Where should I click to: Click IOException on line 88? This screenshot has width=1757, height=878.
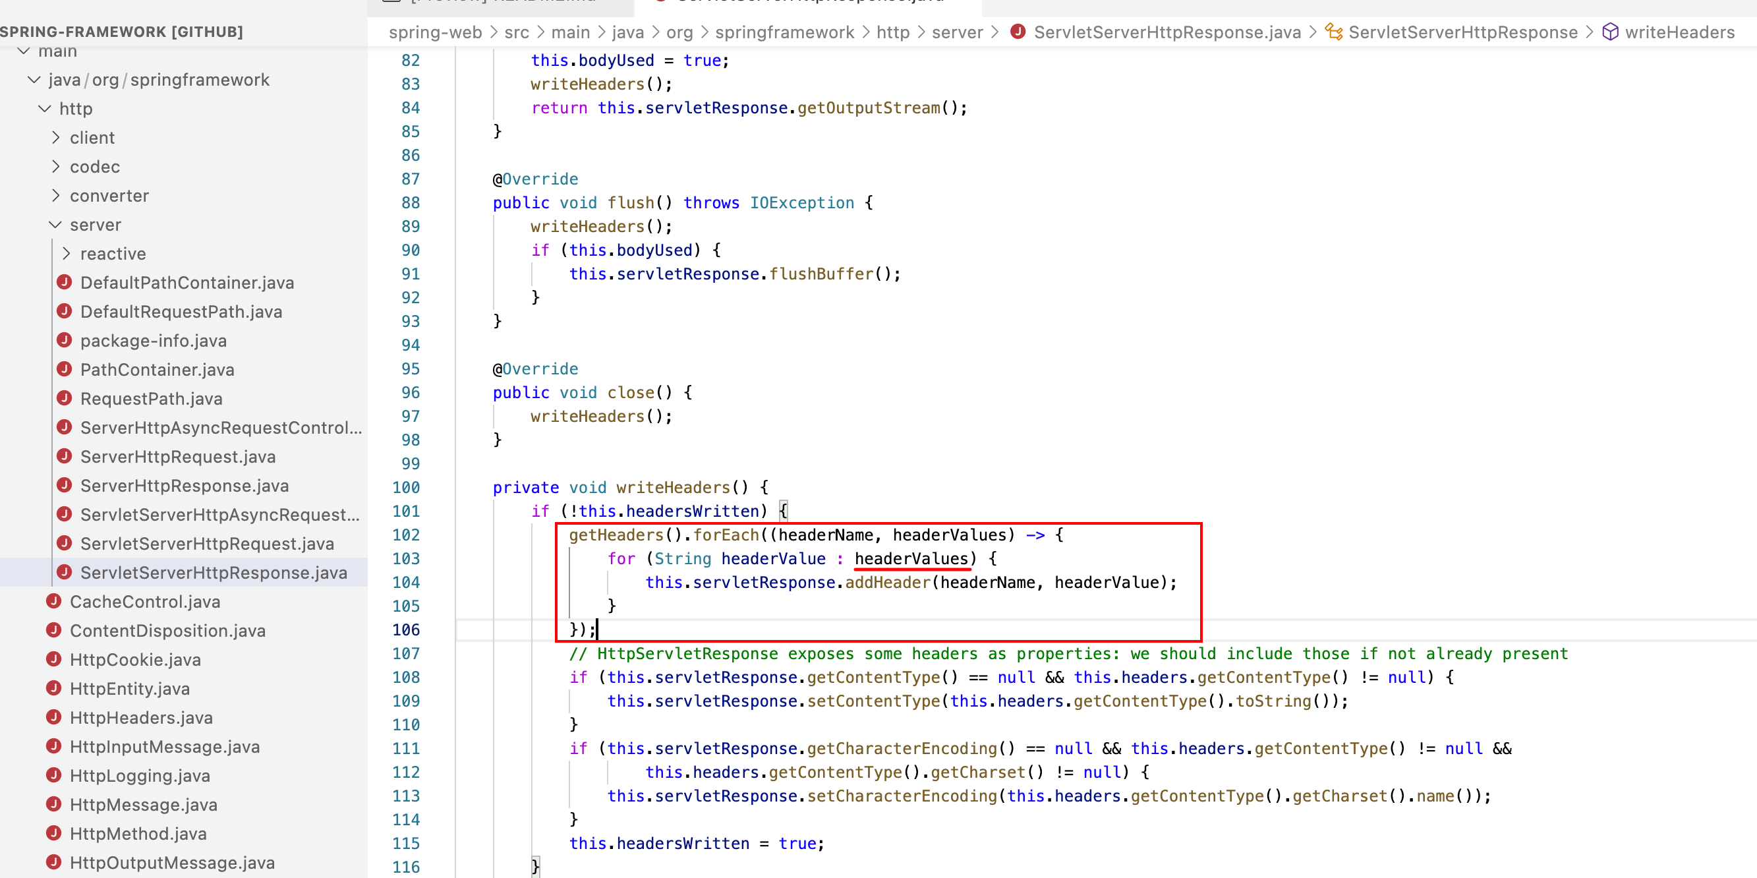coord(801,202)
